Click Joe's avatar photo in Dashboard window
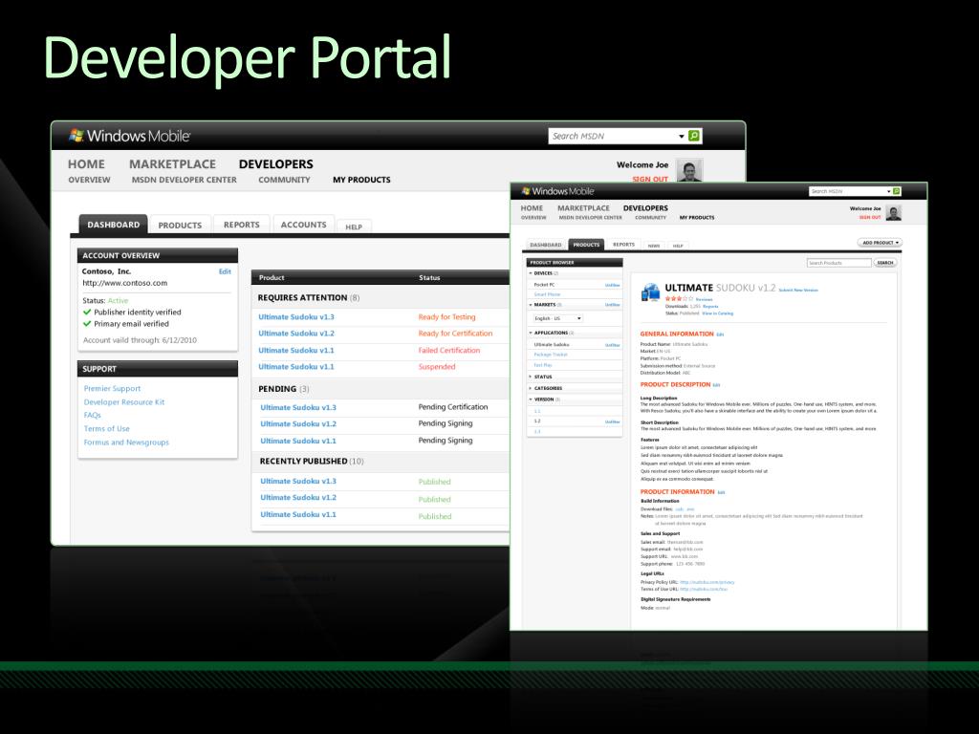 (x=689, y=170)
